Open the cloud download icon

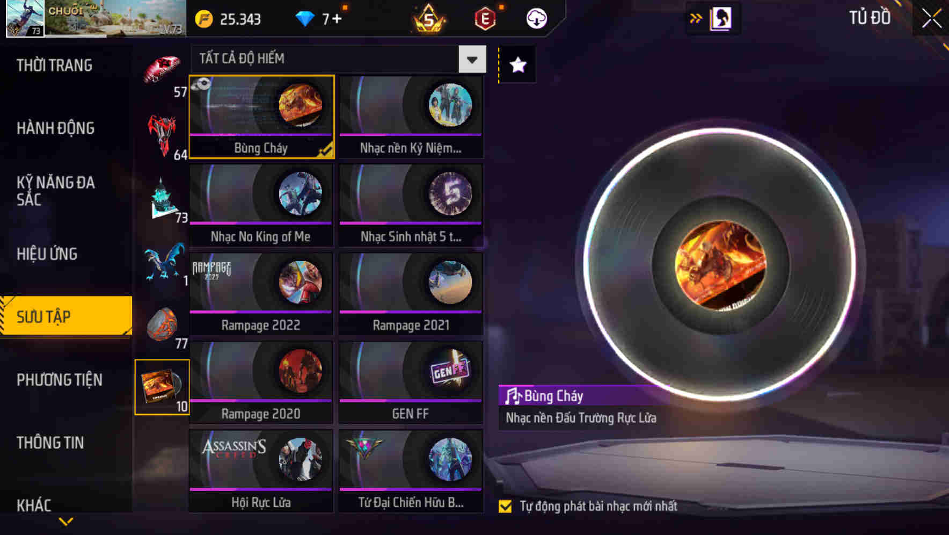pos(536,19)
